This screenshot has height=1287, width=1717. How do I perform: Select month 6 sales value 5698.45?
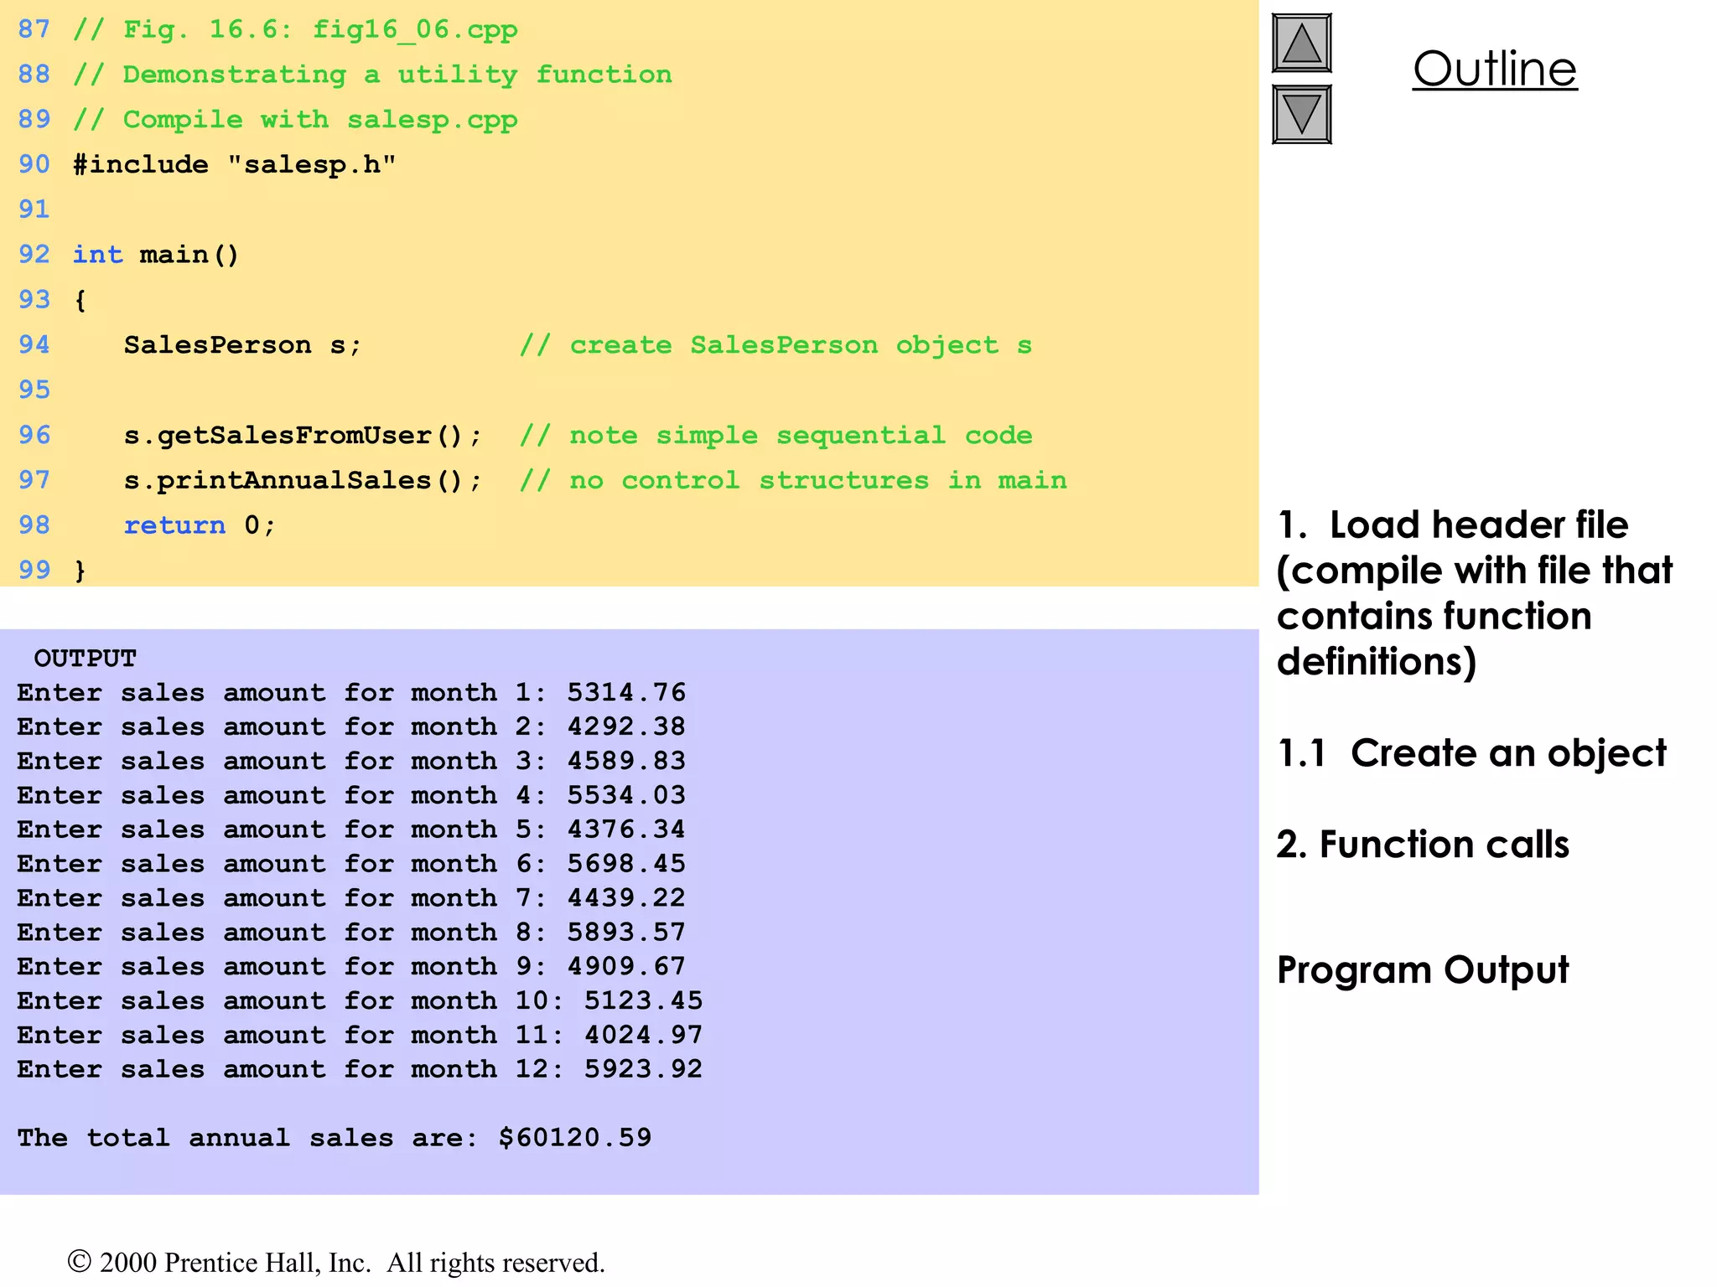(626, 865)
